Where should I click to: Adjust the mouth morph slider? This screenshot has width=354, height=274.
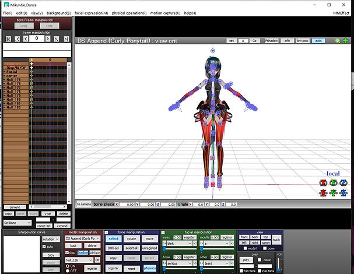click(x=217, y=249)
